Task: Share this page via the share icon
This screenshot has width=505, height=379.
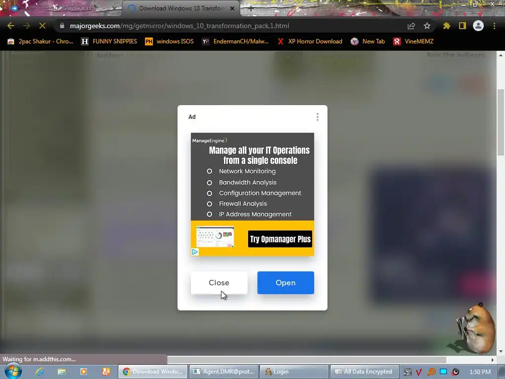Action: 411,26
